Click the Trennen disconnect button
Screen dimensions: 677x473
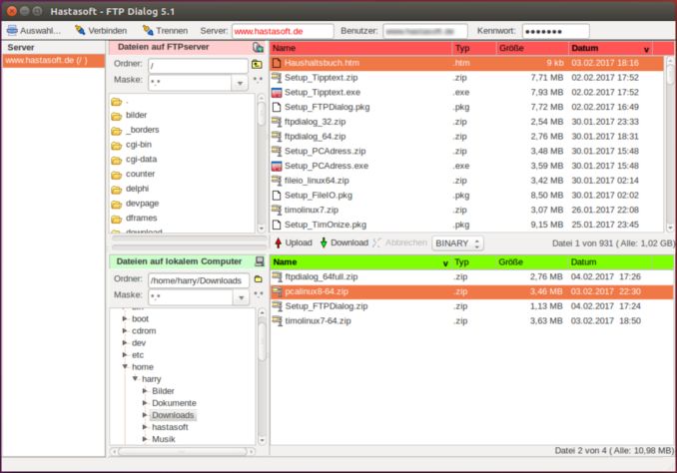pyautogui.click(x=165, y=31)
